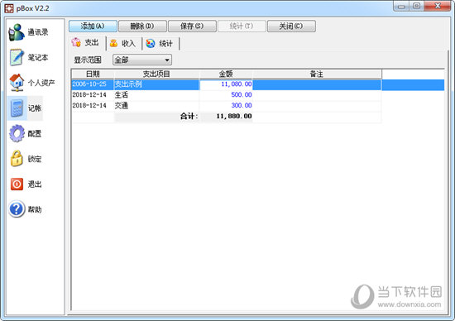Click the 添加(A) button
The width and height of the screenshot is (455, 321).
click(x=93, y=26)
